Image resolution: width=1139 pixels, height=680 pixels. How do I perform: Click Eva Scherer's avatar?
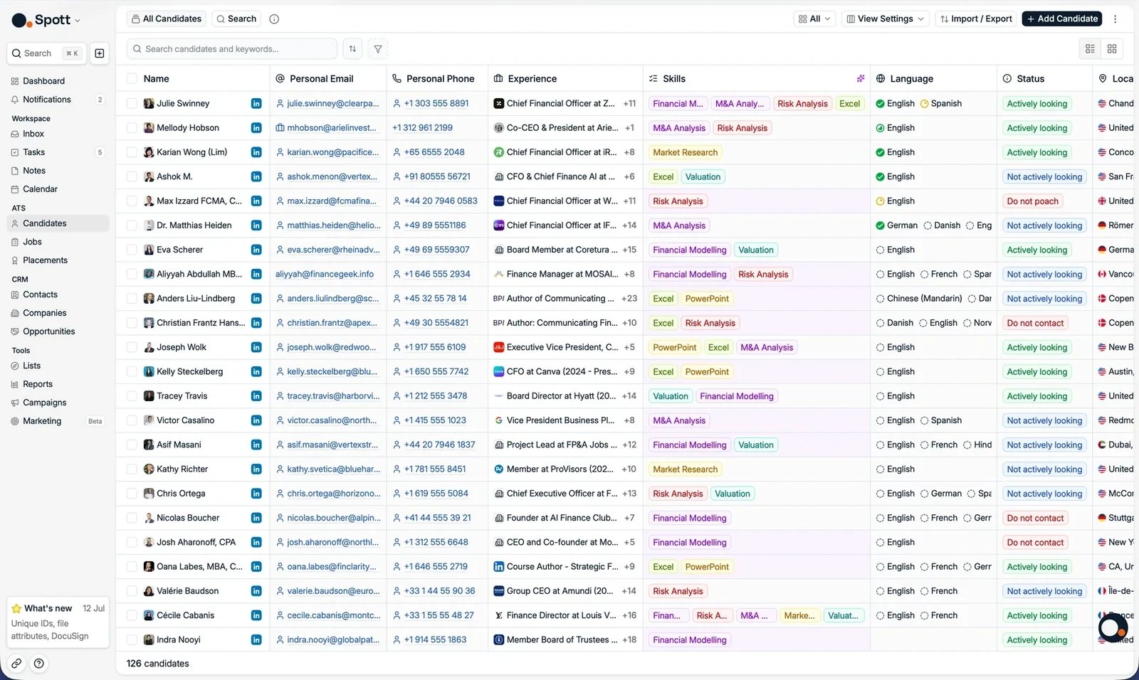click(x=149, y=250)
